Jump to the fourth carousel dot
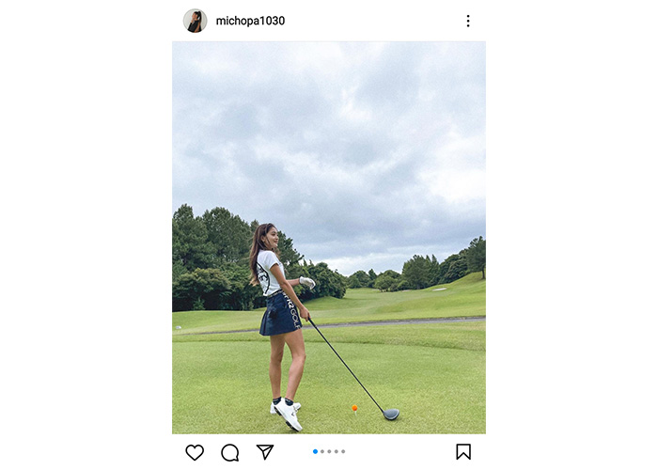This screenshot has width=658, height=470. pyautogui.click(x=337, y=451)
